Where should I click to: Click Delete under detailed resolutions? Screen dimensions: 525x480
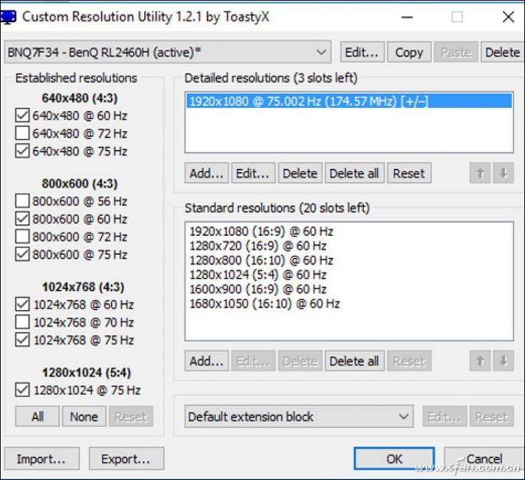click(300, 173)
